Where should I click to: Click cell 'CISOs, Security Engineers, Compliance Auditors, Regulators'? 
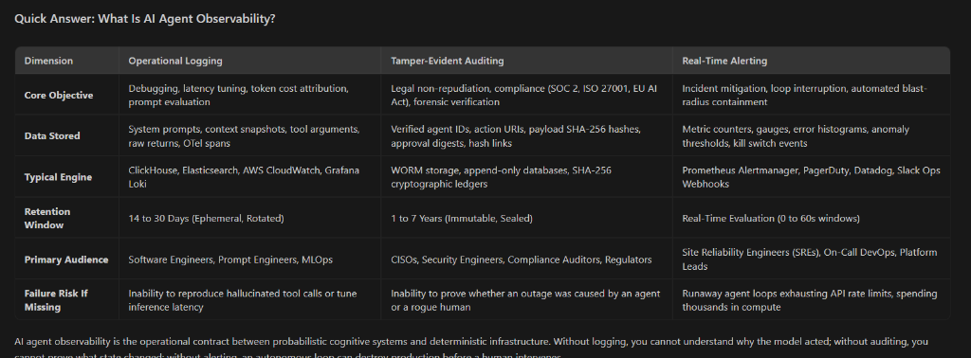click(x=526, y=260)
